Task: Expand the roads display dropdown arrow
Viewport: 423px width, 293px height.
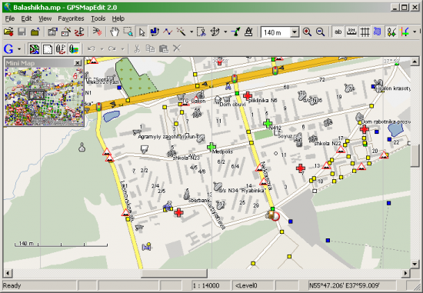Action: point(415,32)
